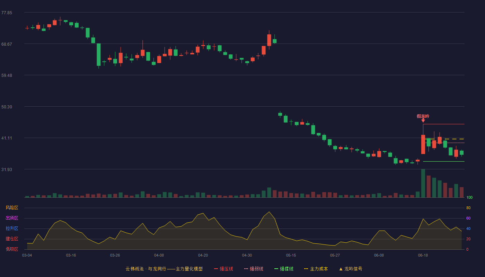Screen dimensions: 485x277
Task: Toggle the 强撑线 legend entry
Action: coord(284,269)
